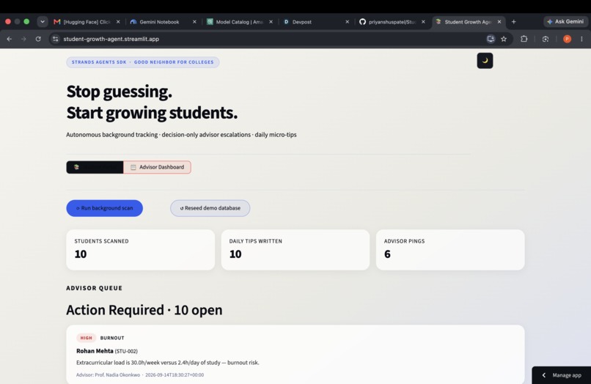Bookmark this page with the star icon
The width and height of the screenshot is (591, 384).
[x=504, y=39]
